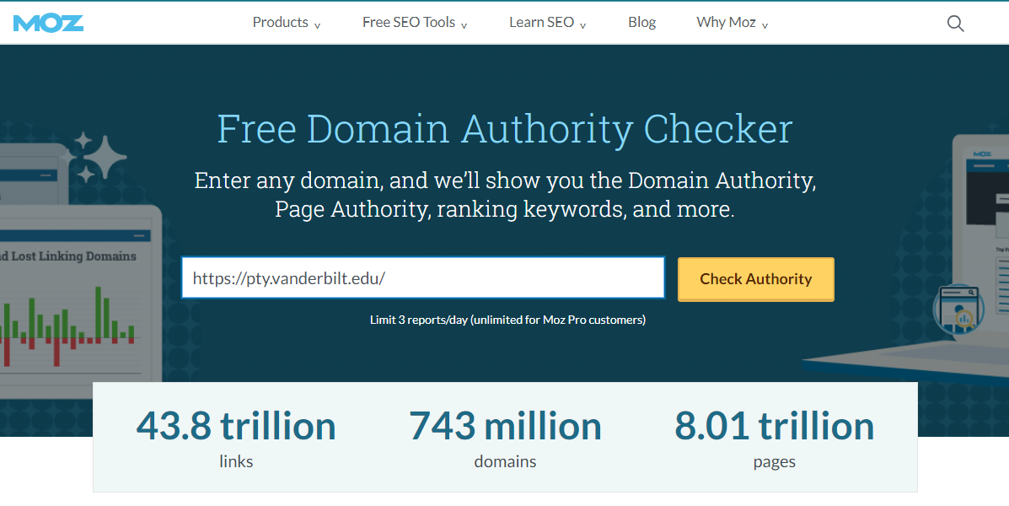Click the Free Domain Authority Checker heading
This screenshot has width=1009, height=506.
click(x=504, y=129)
